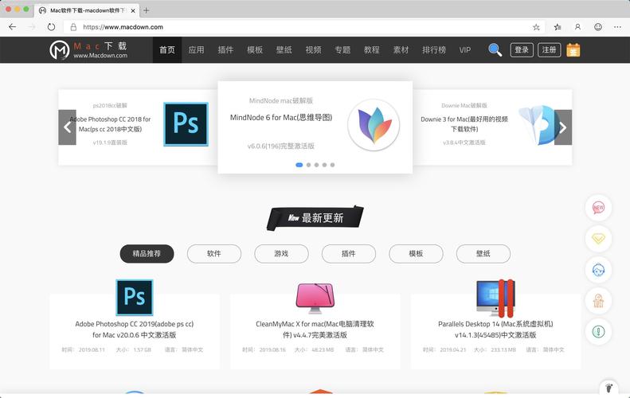The height and width of the screenshot is (398, 630).
Task: Close the Mac软件下载 tab
Action: point(133,10)
